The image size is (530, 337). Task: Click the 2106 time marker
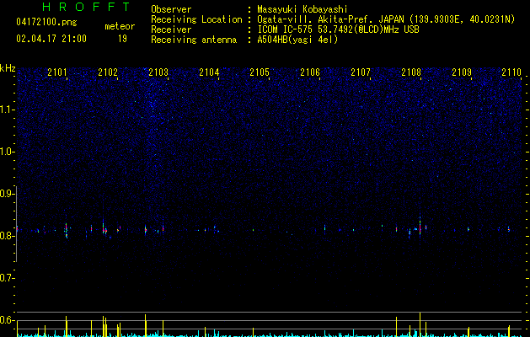pyautogui.click(x=310, y=72)
